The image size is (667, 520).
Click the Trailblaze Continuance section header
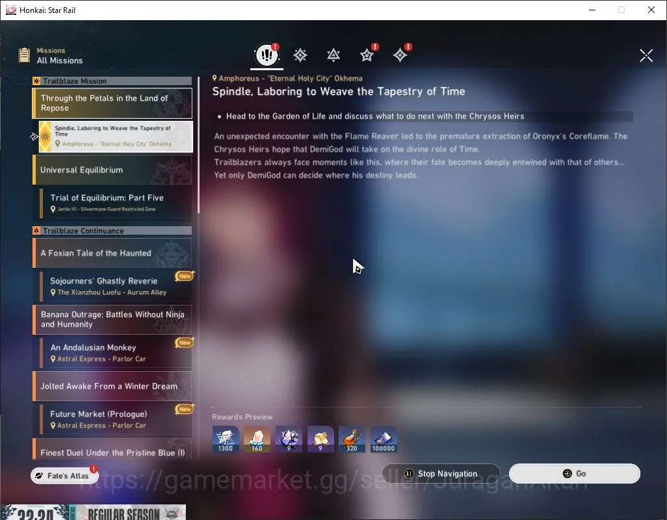tap(112, 231)
